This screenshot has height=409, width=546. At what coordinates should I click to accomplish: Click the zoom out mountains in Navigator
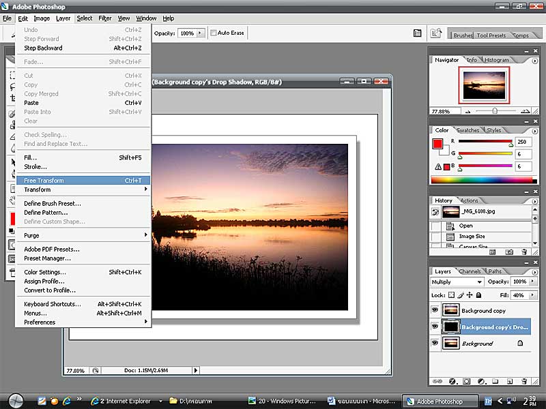(x=468, y=112)
